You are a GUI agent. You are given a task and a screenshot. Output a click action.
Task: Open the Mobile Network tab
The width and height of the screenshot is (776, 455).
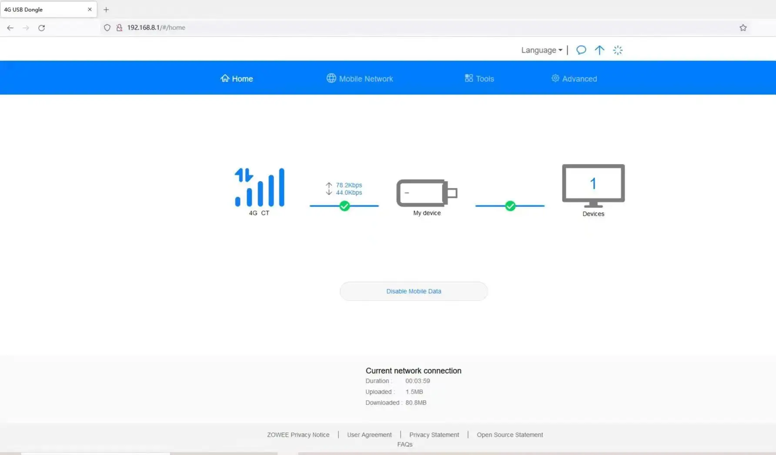pos(360,79)
